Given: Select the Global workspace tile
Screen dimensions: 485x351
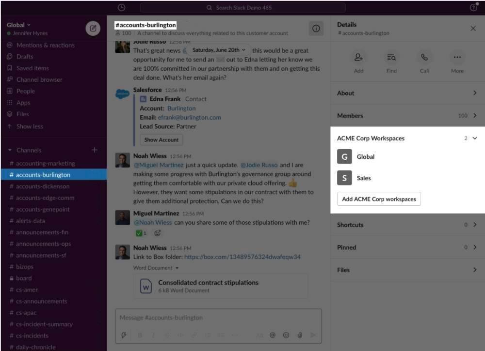Looking at the screenshot, I should 344,156.
